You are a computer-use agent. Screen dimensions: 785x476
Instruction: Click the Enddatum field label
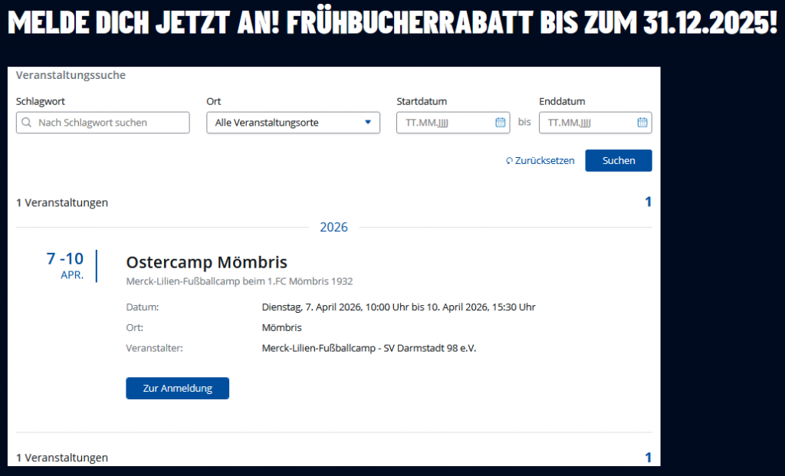click(x=562, y=101)
